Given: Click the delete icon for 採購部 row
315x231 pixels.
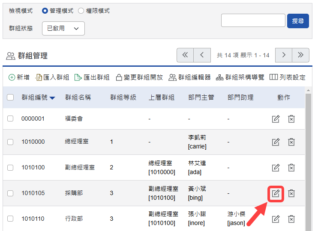Looking at the screenshot, I should tap(291, 193).
